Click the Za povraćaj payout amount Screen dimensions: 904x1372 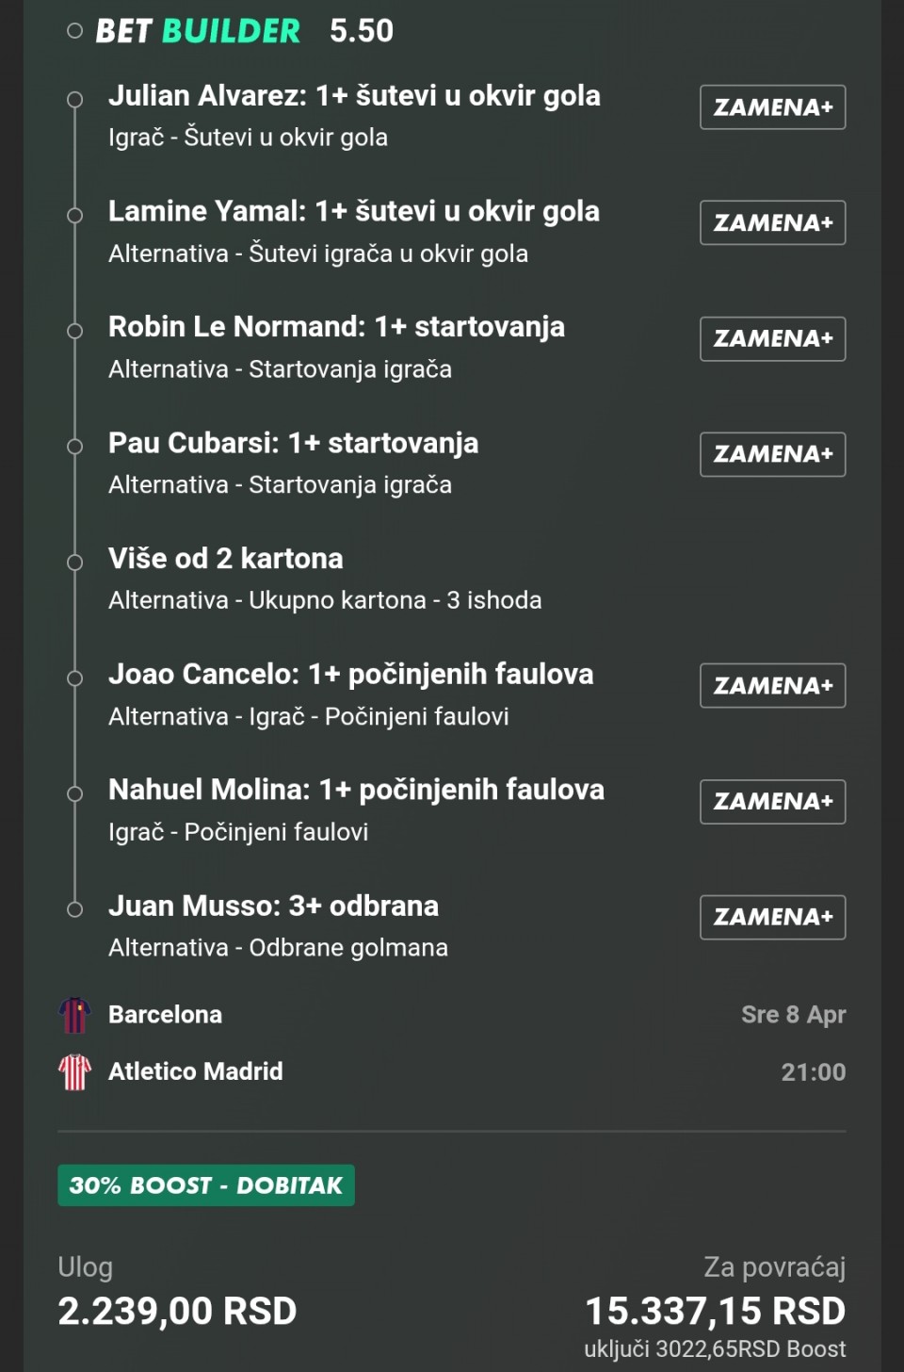pos(715,1311)
